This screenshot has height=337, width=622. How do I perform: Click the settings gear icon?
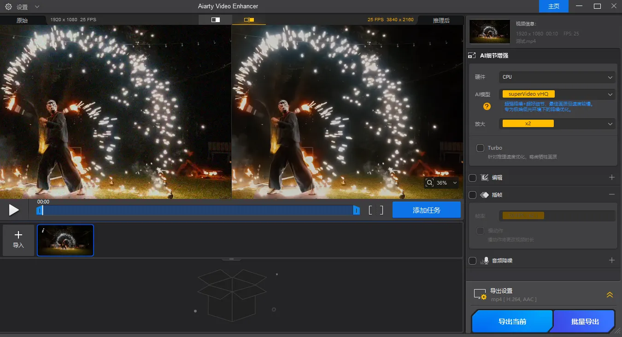(8, 6)
